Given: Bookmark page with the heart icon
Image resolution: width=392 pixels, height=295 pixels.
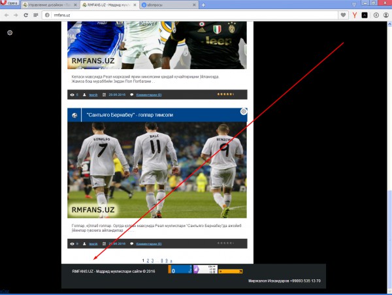Looking at the screenshot, I should pos(343,15).
